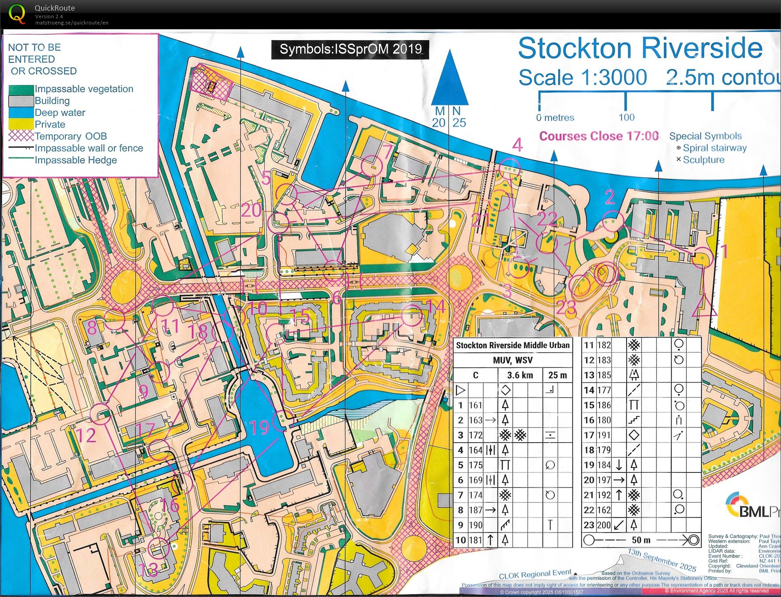Click control code '161' in the table
This screenshot has width=781, height=597.
[475, 405]
